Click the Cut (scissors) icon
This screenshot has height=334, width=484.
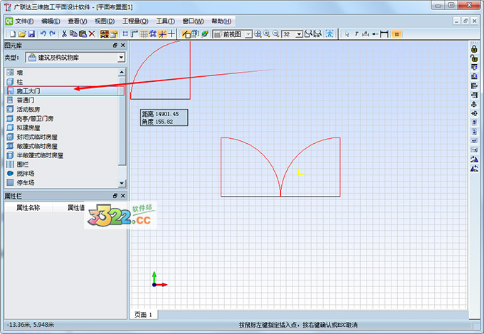(x=64, y=33)
